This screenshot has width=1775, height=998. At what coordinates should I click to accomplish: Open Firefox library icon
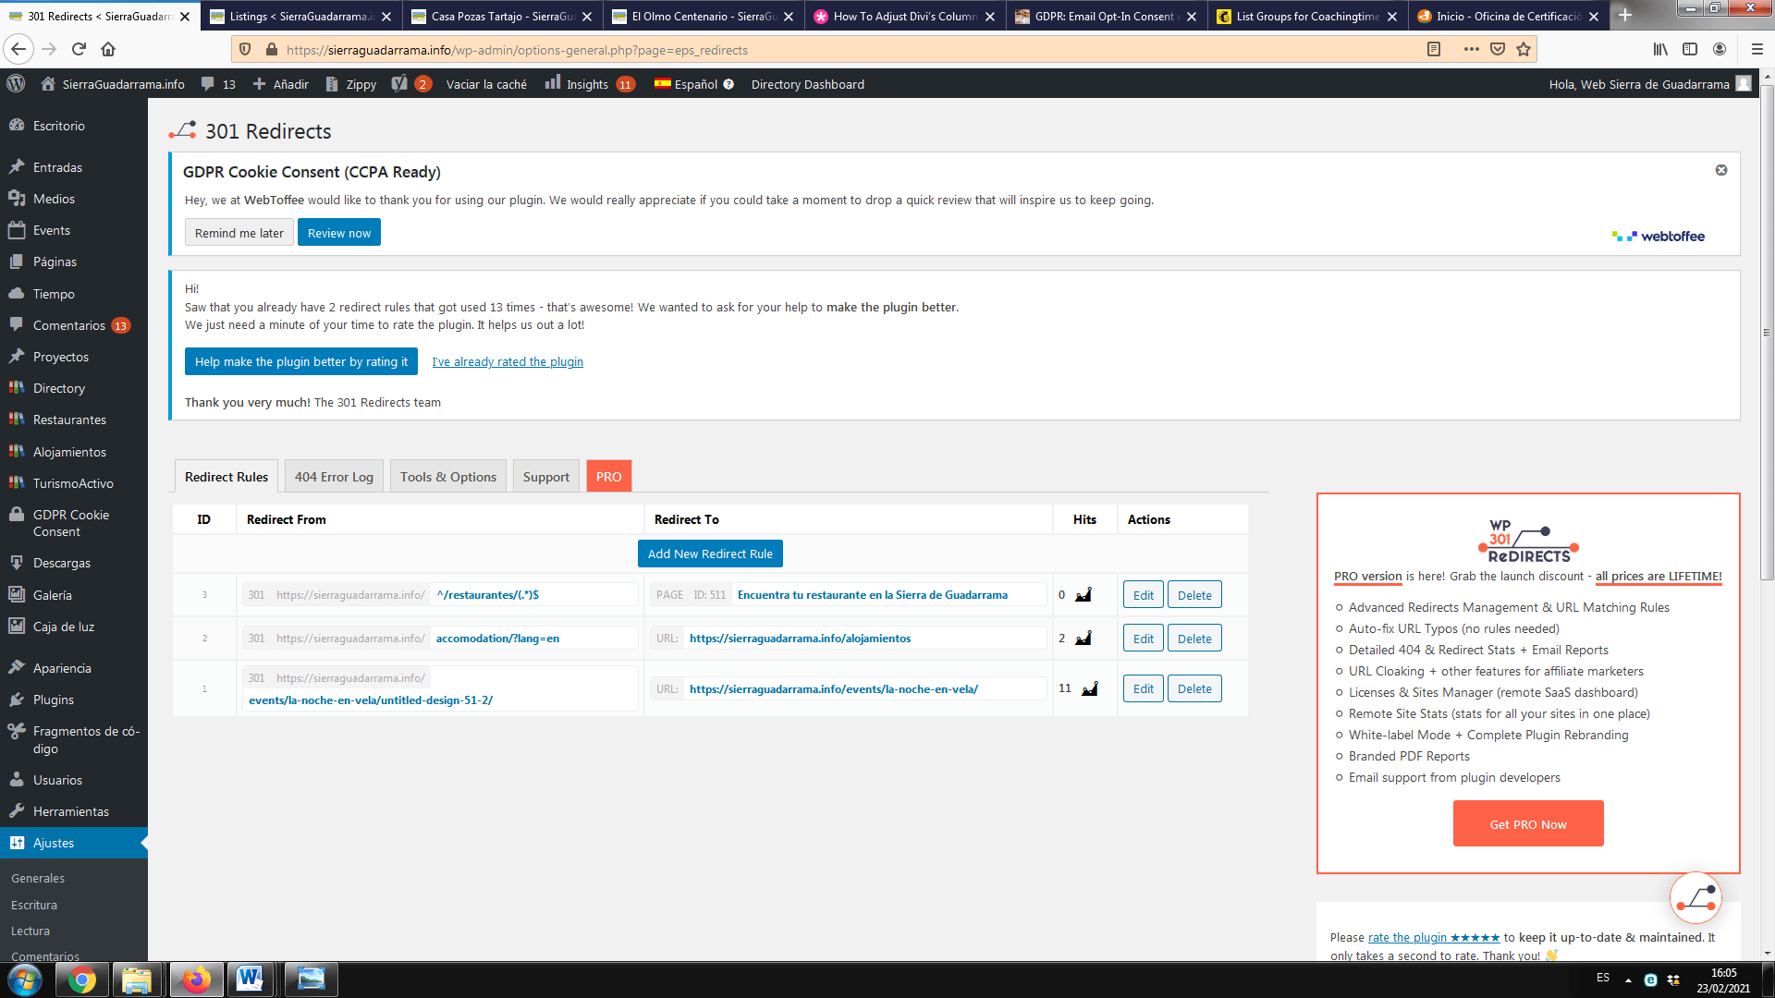(1660, 49)
